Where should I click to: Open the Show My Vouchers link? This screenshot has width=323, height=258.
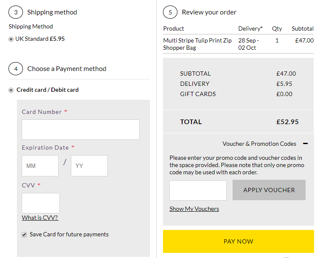(194, 209)
